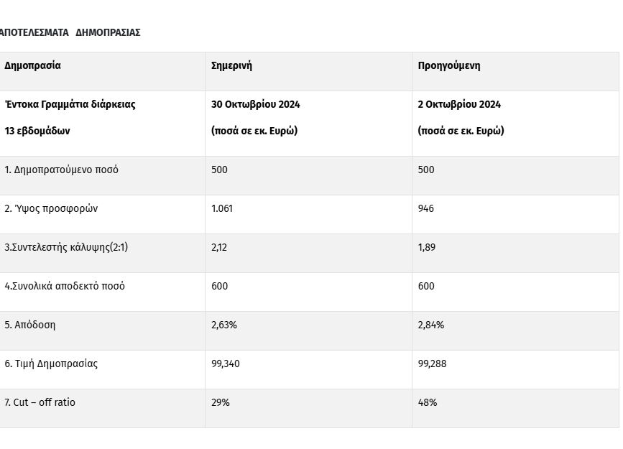Click the previous cut-off value 48%

pos(428,402)
